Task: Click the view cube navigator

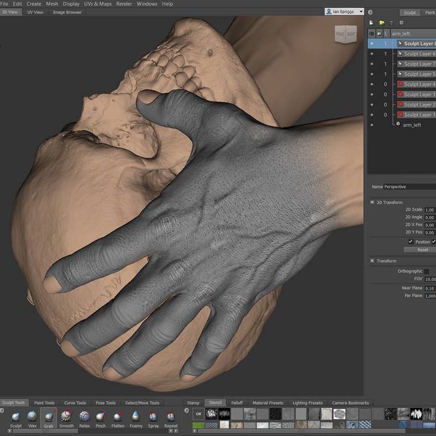Action: click(346, 35)
